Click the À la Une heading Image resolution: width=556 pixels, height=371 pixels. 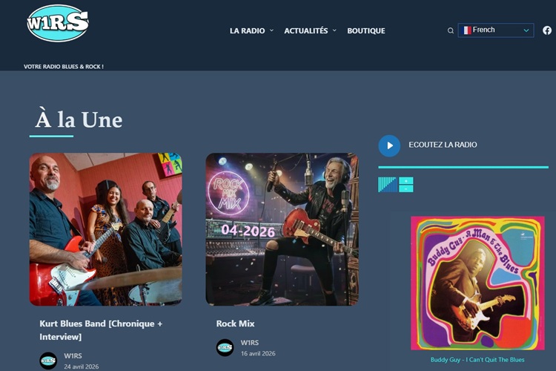(79, 119)
